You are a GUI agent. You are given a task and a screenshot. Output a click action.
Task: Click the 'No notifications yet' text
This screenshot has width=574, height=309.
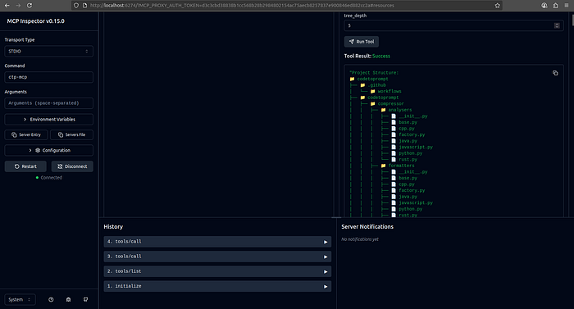click(360, 239)
